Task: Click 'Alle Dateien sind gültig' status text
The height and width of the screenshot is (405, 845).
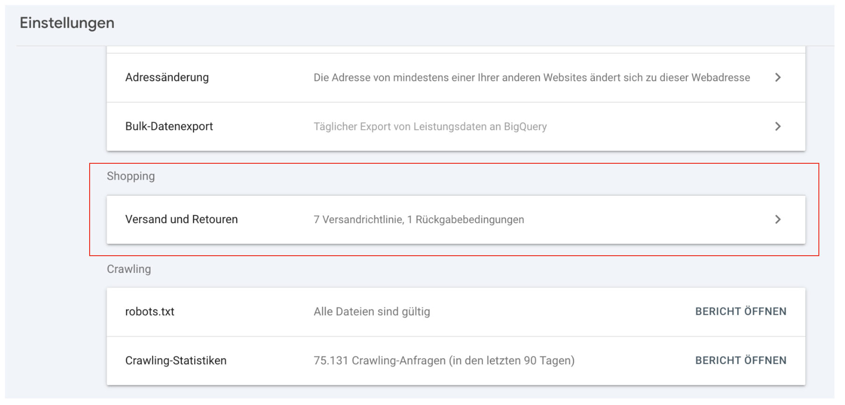Action: coord(372,312)
